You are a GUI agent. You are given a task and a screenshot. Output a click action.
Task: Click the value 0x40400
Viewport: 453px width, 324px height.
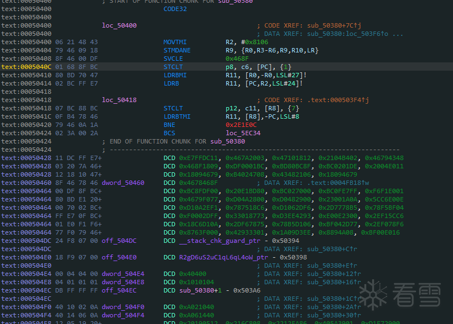[x=192, y=274]
